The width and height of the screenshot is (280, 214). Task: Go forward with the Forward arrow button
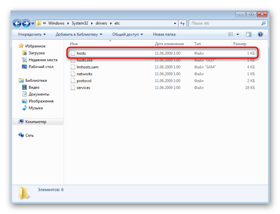[26, 23]
